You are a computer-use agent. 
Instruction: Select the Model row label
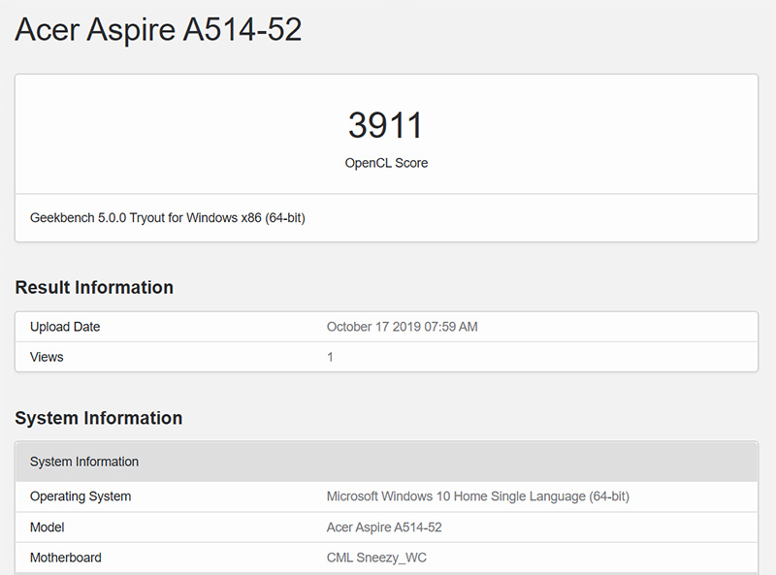point(48,527)
